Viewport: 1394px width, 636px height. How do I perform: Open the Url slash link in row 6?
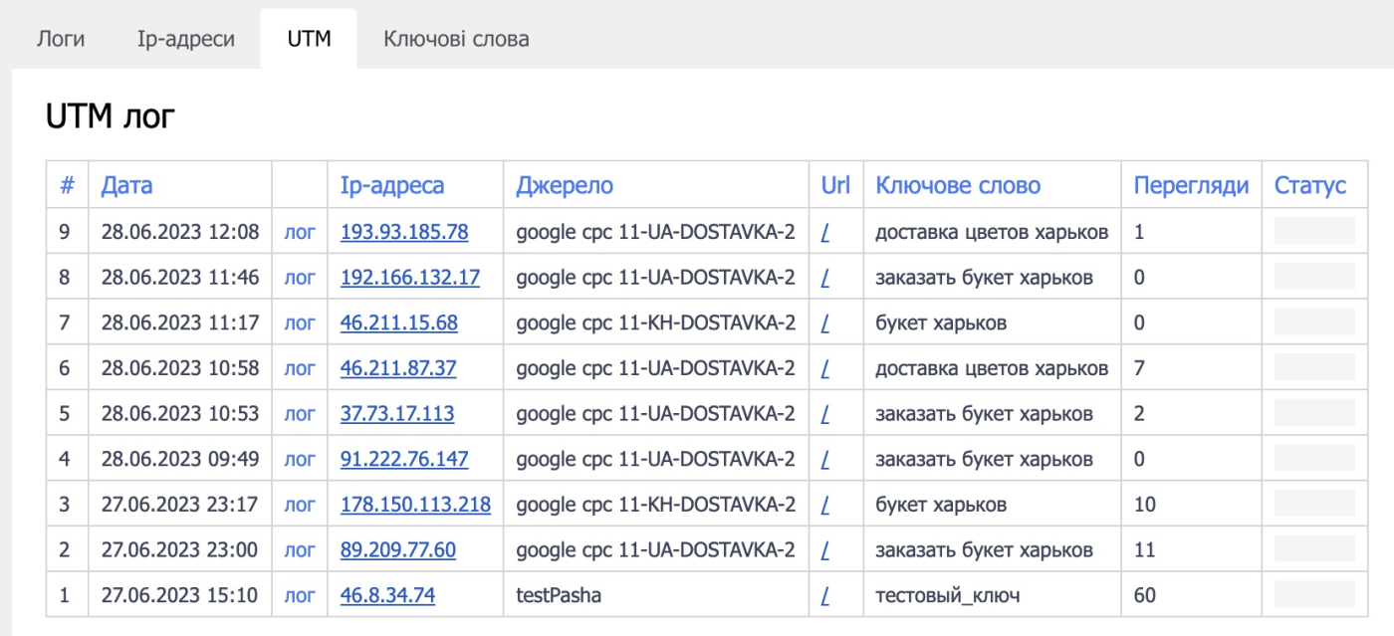pyautogui.click(x=825, y=368)
